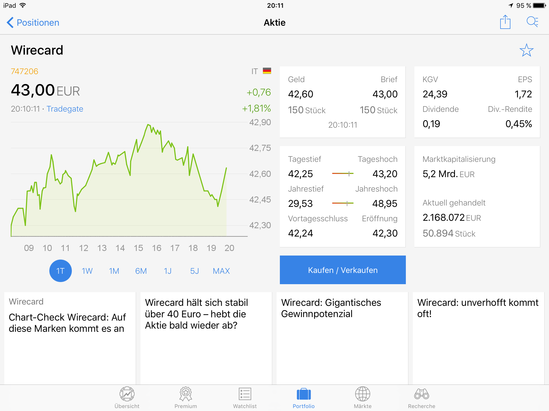This screenshot has height=411, width=549.
Task: Tap Marktkapitalisierung value 5,2 Mrd. EUR
Action: click(x=448, y=174)
